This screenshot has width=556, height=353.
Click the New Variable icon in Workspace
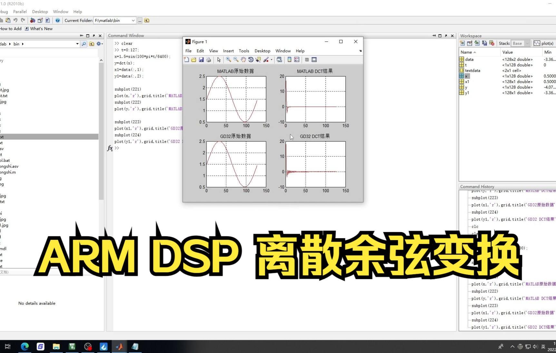462,43
